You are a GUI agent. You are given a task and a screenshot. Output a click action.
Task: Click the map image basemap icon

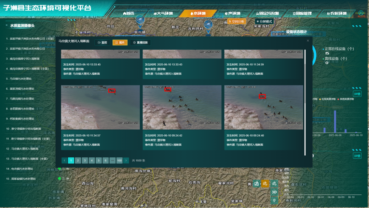(x=257, y=184)
